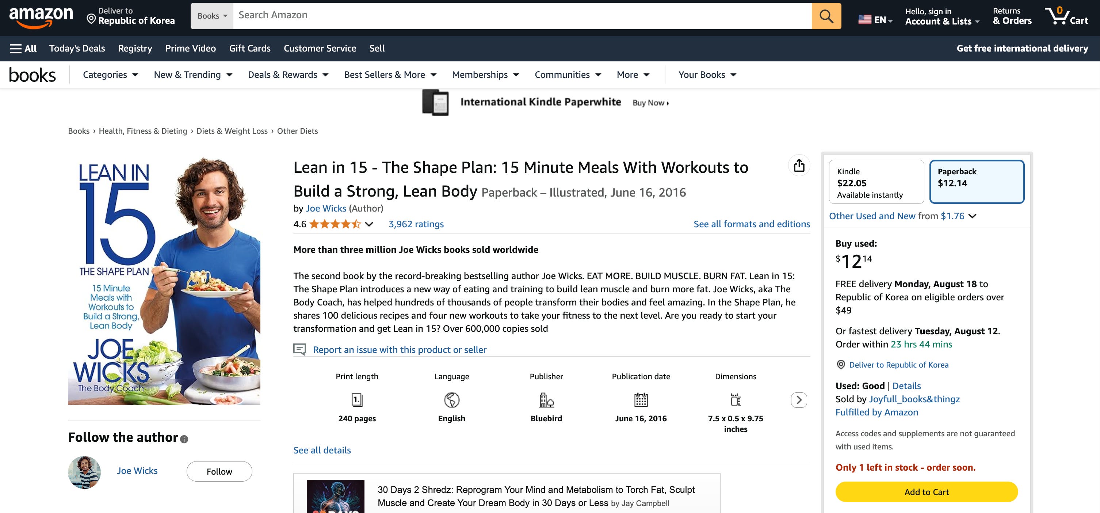Open the Books search category dropdown
Viewport: 1100px width, 513px height.
pos(212,16)
